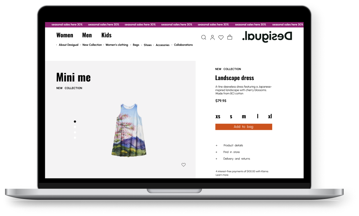Open wishlist heart icon in header
The width and height of the screenshot is (359, 216).
click(221, 38)
